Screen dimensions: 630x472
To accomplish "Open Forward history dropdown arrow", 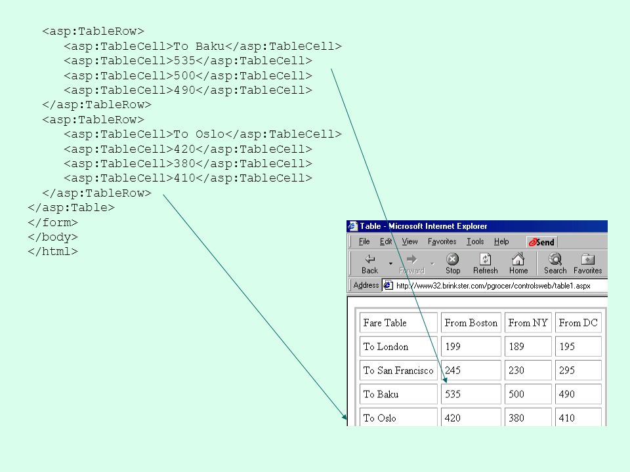I will click(x=432, y=264).
